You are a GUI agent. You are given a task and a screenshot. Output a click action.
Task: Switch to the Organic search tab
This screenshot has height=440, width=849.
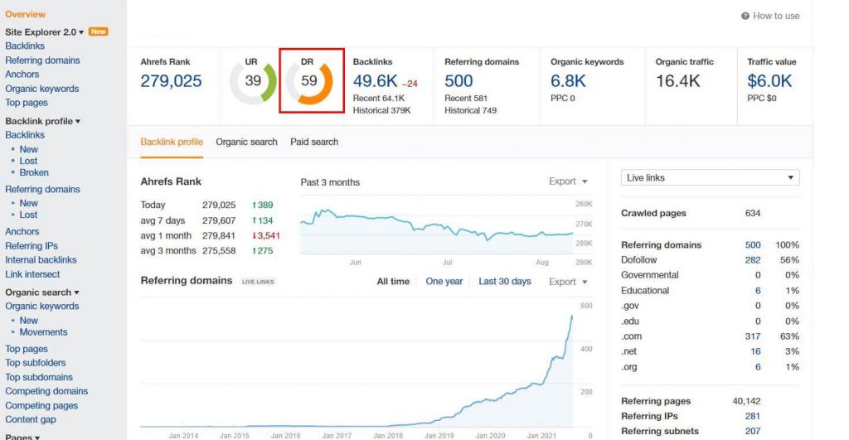(x=246, y=142)
